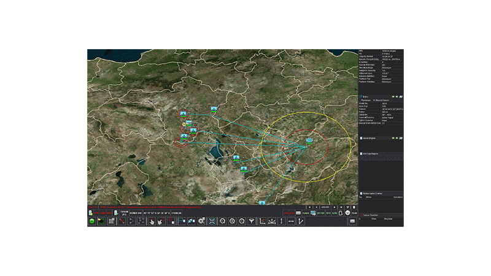Image resolution: width=491 pixels, height=276 pixels.
Task: Click the blue flag panel icon
Action: [x=182, y=221]
